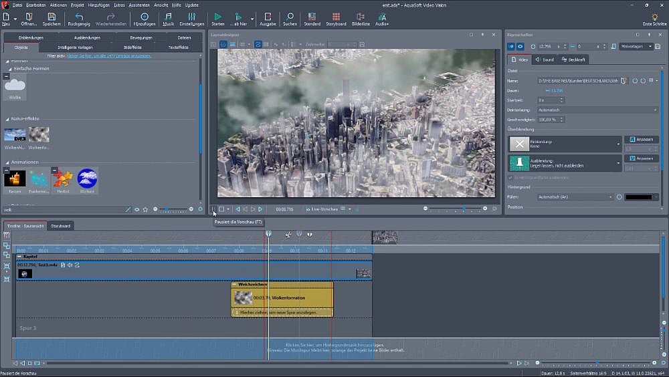Image resolution: width=669 pixels, height=377 pixels.
Task: Select the Wolke cloud shape object
Action: [15, 86]
